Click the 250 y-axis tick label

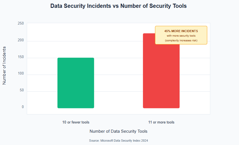click(21, 23)
